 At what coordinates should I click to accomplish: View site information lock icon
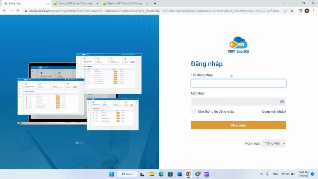pyautogui.click(x=26, y=11)
